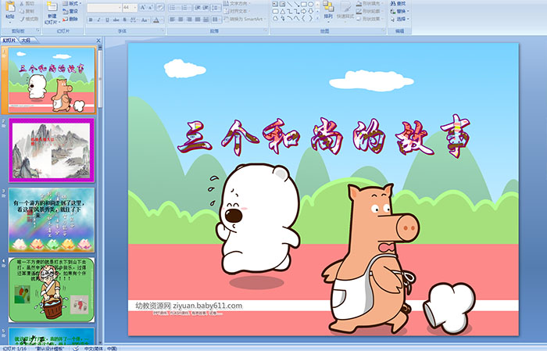The image size is (547, 351).
Task: Toggle align text right
Action: (x=189, y=20)
